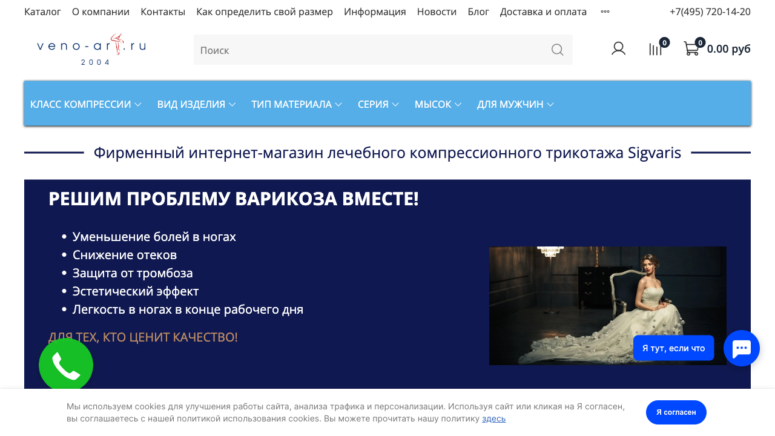Open Доставка и оплата page

point(543,12)
